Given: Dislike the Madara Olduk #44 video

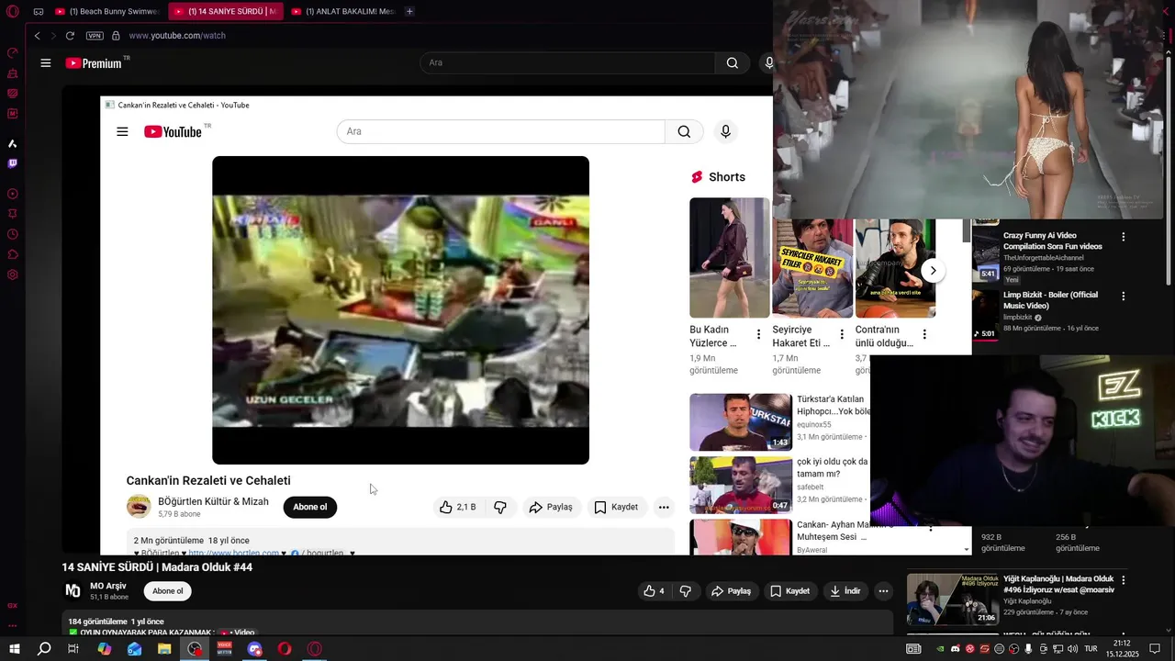Looking at the screenshot, I should click(x=685, y=591).
